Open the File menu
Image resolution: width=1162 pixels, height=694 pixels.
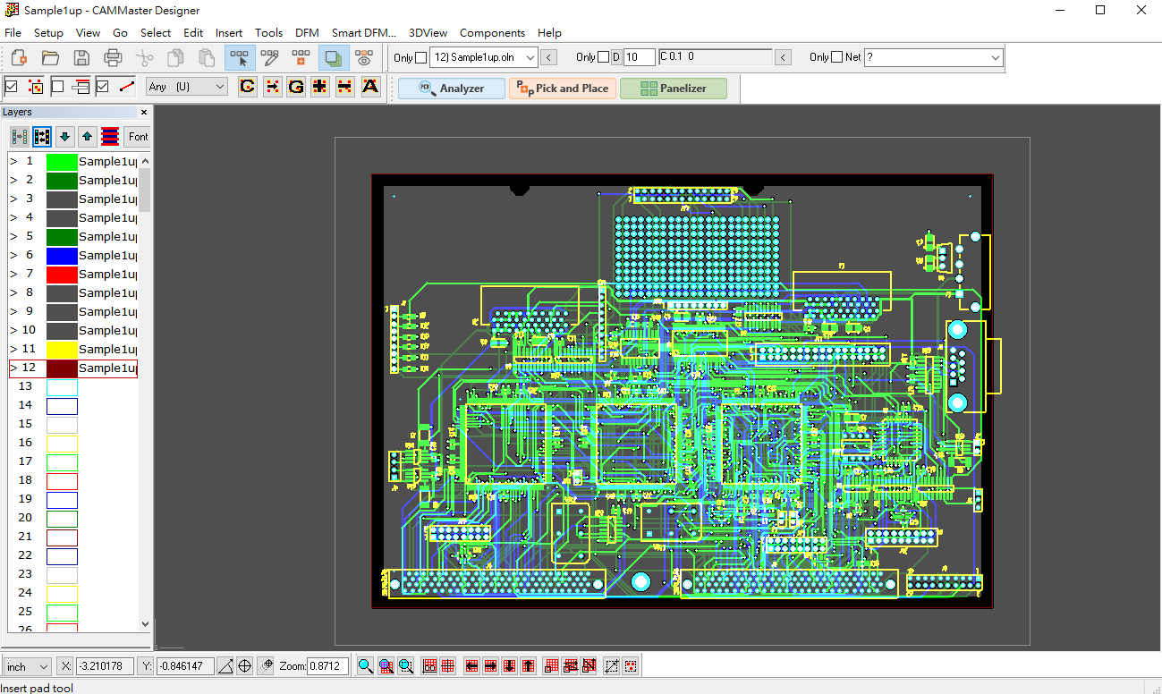coord(13,33)
